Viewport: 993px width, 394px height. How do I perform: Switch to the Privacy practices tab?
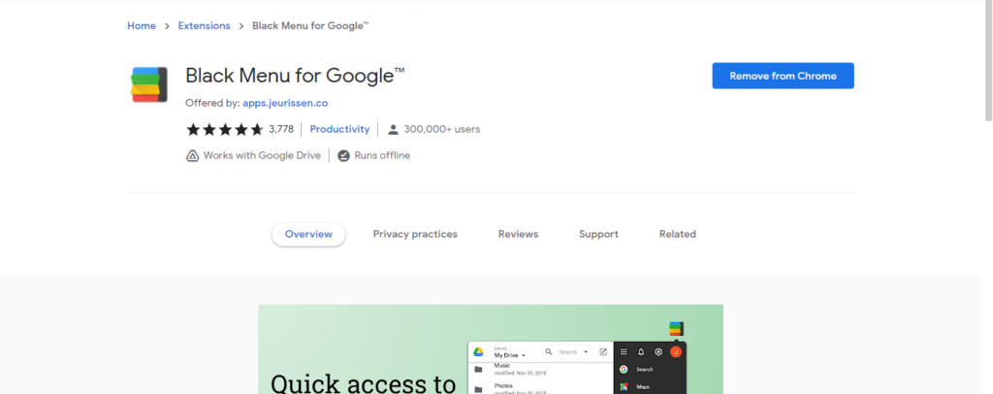point(415,235)
